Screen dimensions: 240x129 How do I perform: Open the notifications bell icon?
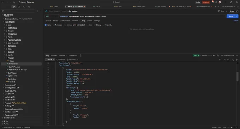coord(212,2)
